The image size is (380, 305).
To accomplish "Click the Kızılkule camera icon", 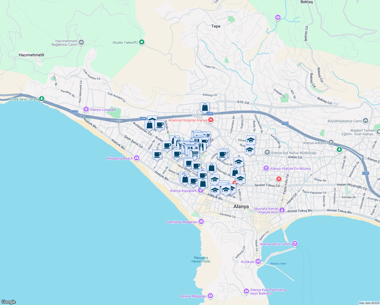I will pyautogui.click(x=258, y=261).
